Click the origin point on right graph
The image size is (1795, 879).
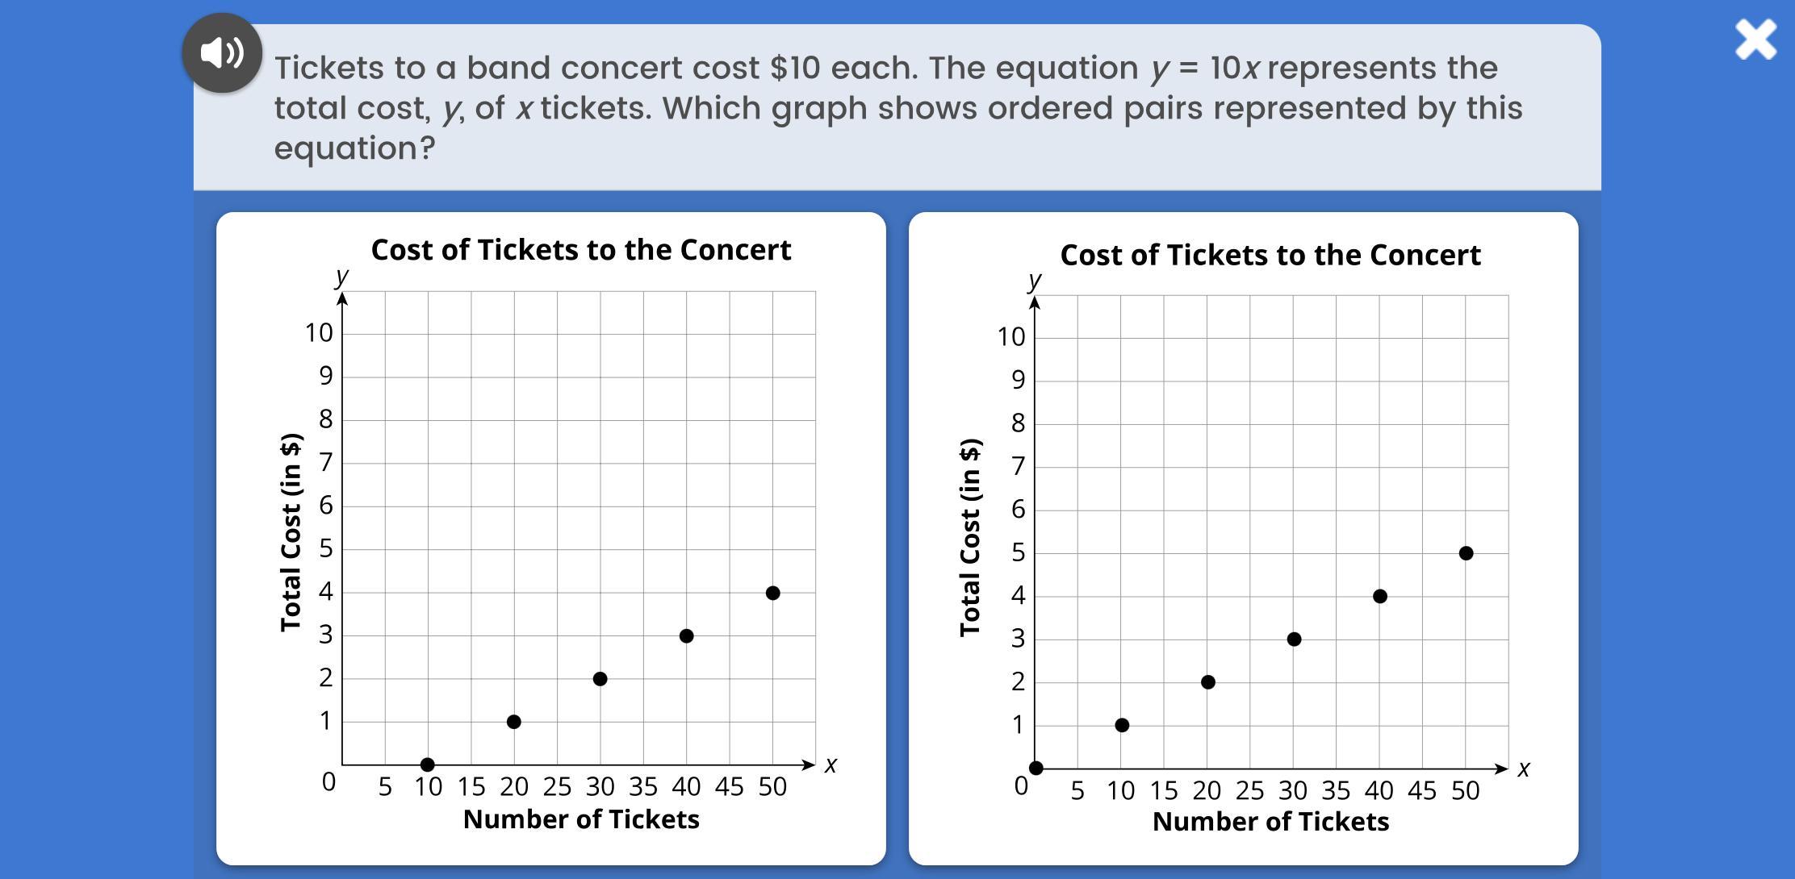[1036, 768]
